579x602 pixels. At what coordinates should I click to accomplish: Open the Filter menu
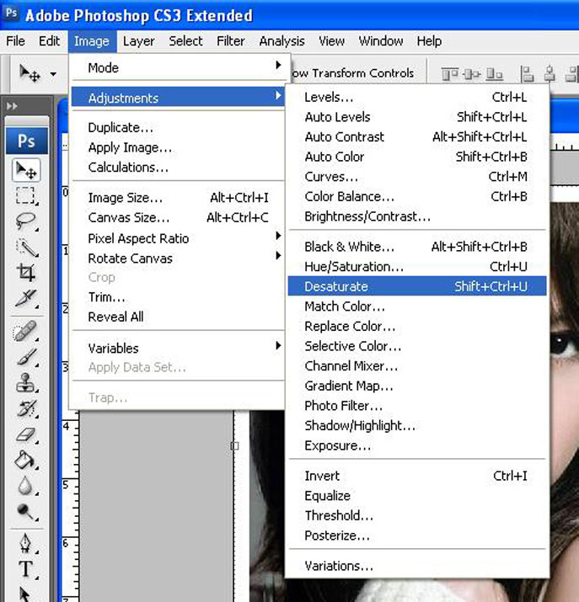point(231,40)
